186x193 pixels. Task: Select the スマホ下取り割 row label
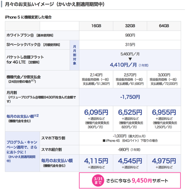[53, 138]
